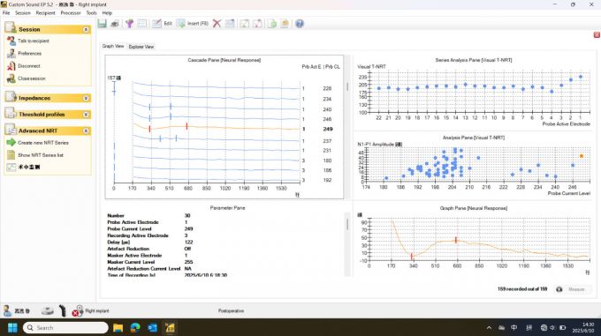
Task: Expand the Threshold profiles panel
Action: tap(87, 115)
